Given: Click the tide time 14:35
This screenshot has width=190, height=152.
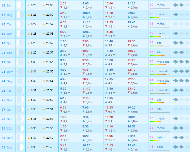Looking at the screenshot, I should [109, 51].
